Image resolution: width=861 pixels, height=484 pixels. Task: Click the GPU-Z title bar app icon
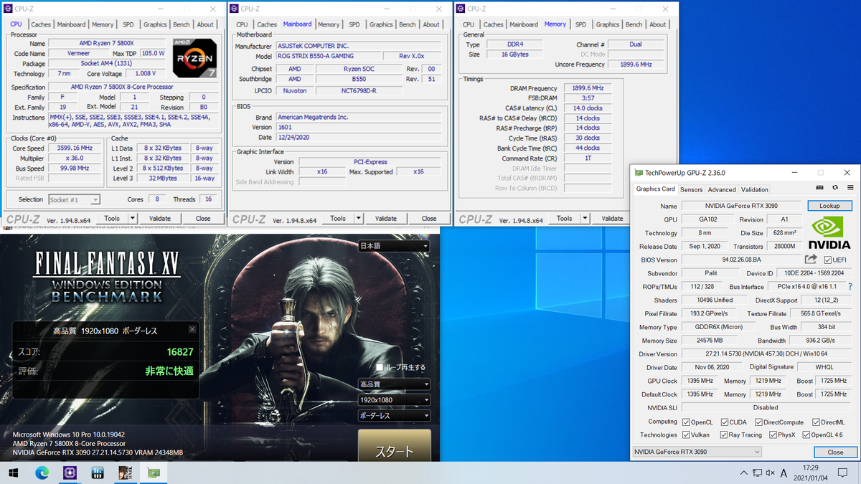(x=638, y=173)
